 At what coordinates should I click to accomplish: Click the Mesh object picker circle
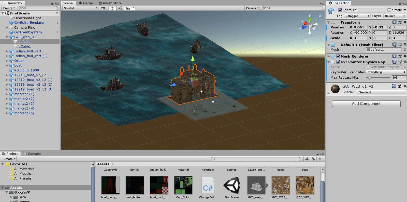coord(405,50)
